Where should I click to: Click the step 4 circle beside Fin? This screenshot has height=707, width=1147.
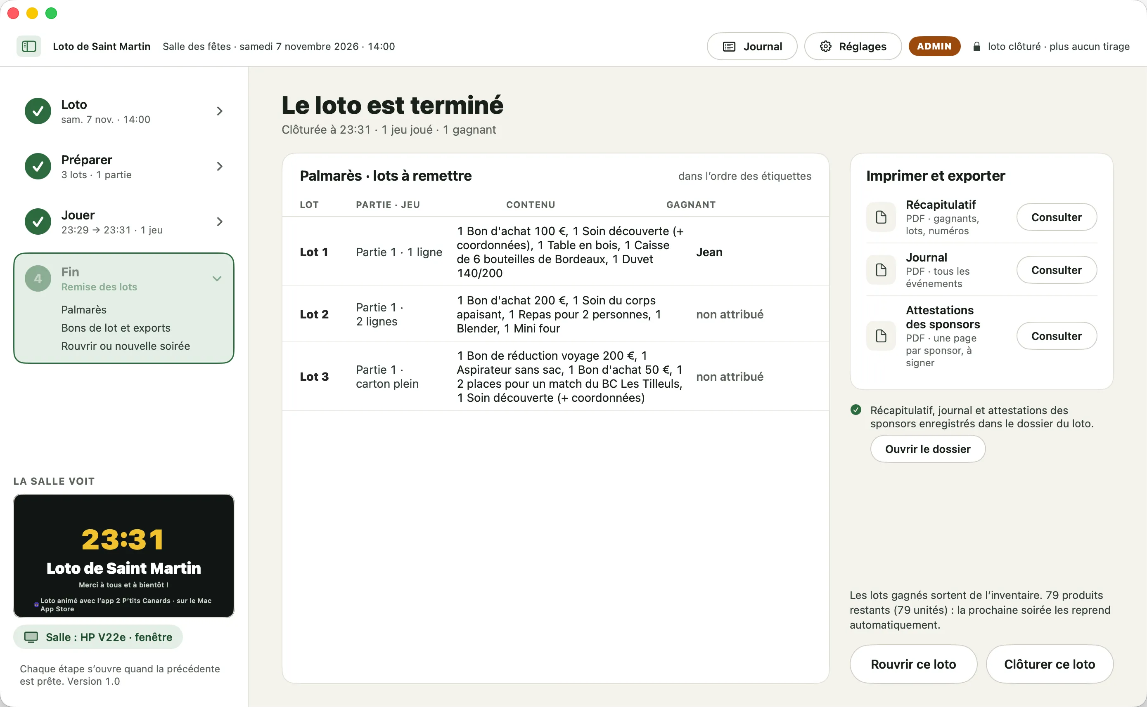(x=38, y=278)
